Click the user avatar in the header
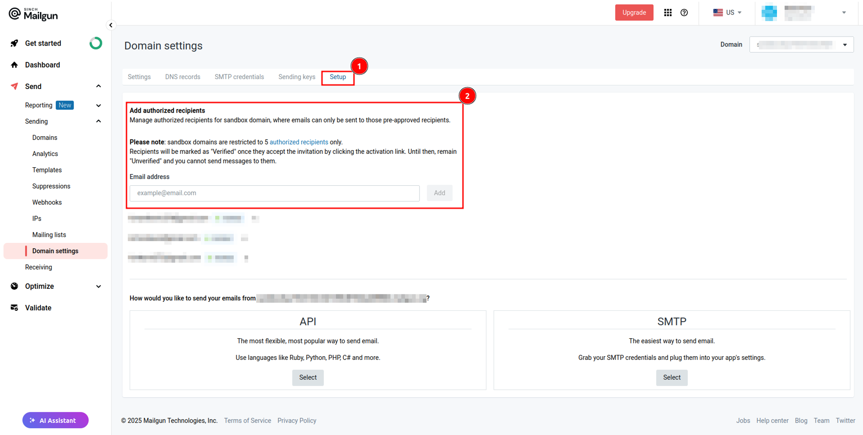 coord(769,12)
